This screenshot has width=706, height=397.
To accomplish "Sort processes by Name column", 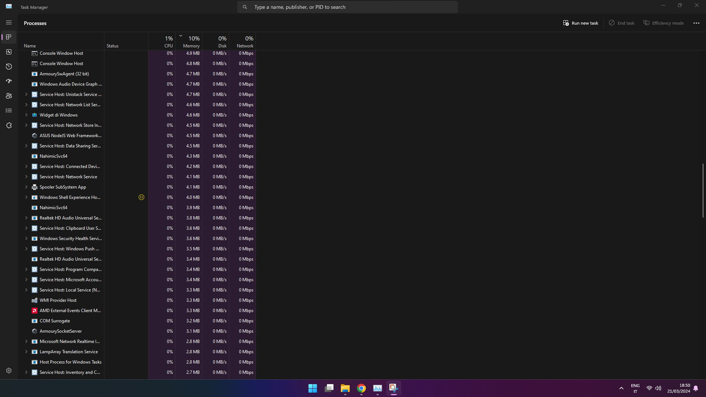I will point(61,41).
